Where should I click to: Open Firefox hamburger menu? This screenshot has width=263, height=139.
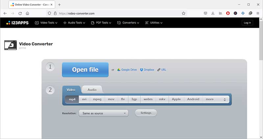point(258,13)
